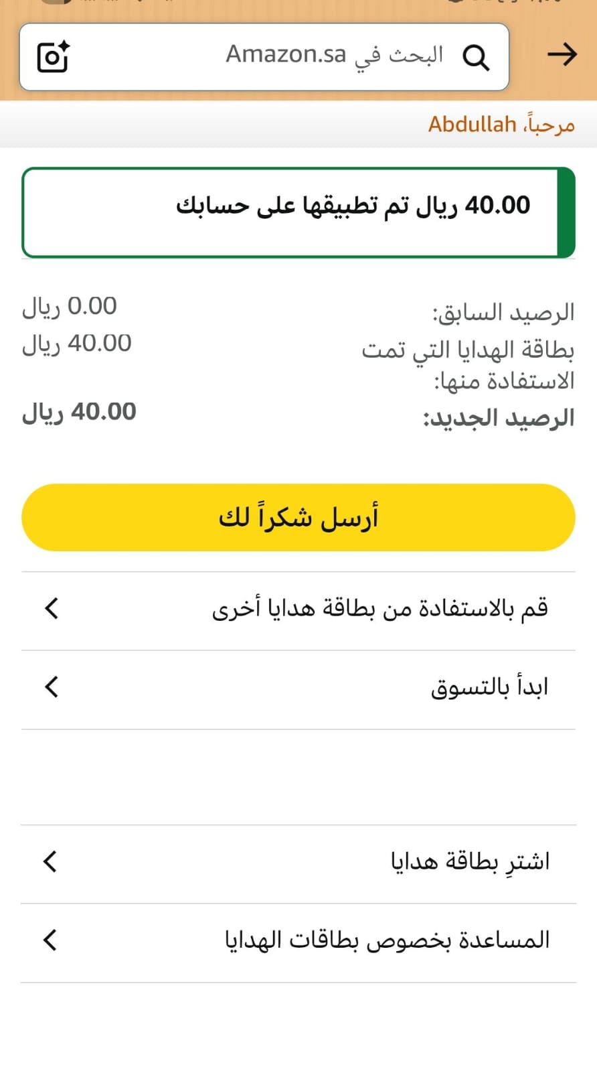Click the chevron next to ابدأ بالتسوق
The width and height of the screenshot is (597, 1071).
tap(52, 687)
